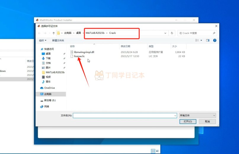Click the libmwlmgrimpl.dll file icon
239x154 pixels.
(72, 52)
